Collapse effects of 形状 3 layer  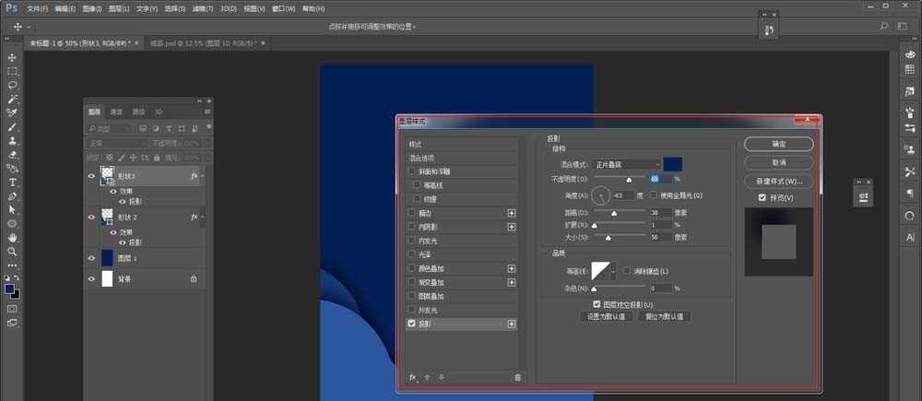202,175
